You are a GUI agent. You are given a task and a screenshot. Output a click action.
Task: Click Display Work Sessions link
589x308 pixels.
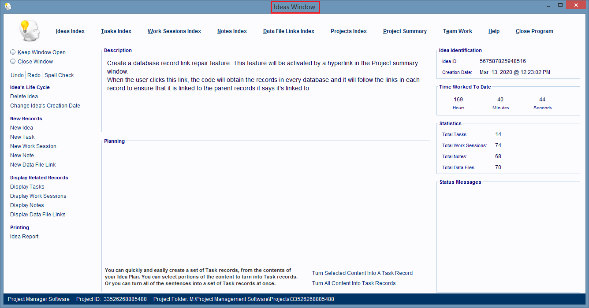click(x=38, y=196)
